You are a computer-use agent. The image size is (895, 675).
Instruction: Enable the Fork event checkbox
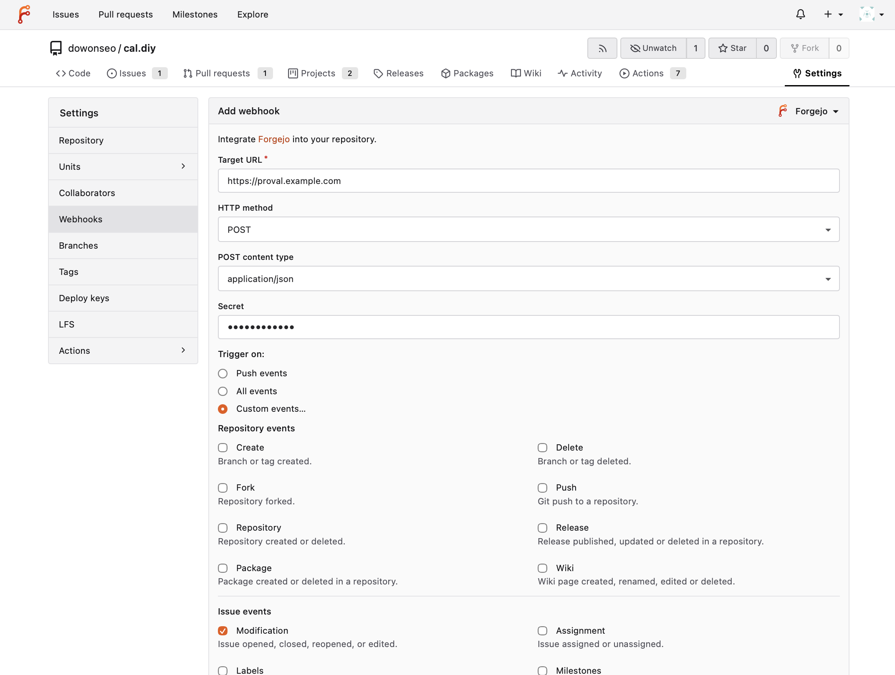(223, 488)
